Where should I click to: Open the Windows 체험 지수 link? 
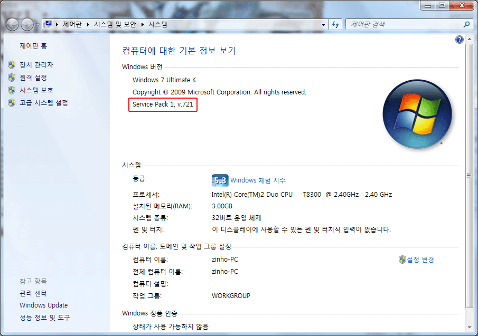258,180
